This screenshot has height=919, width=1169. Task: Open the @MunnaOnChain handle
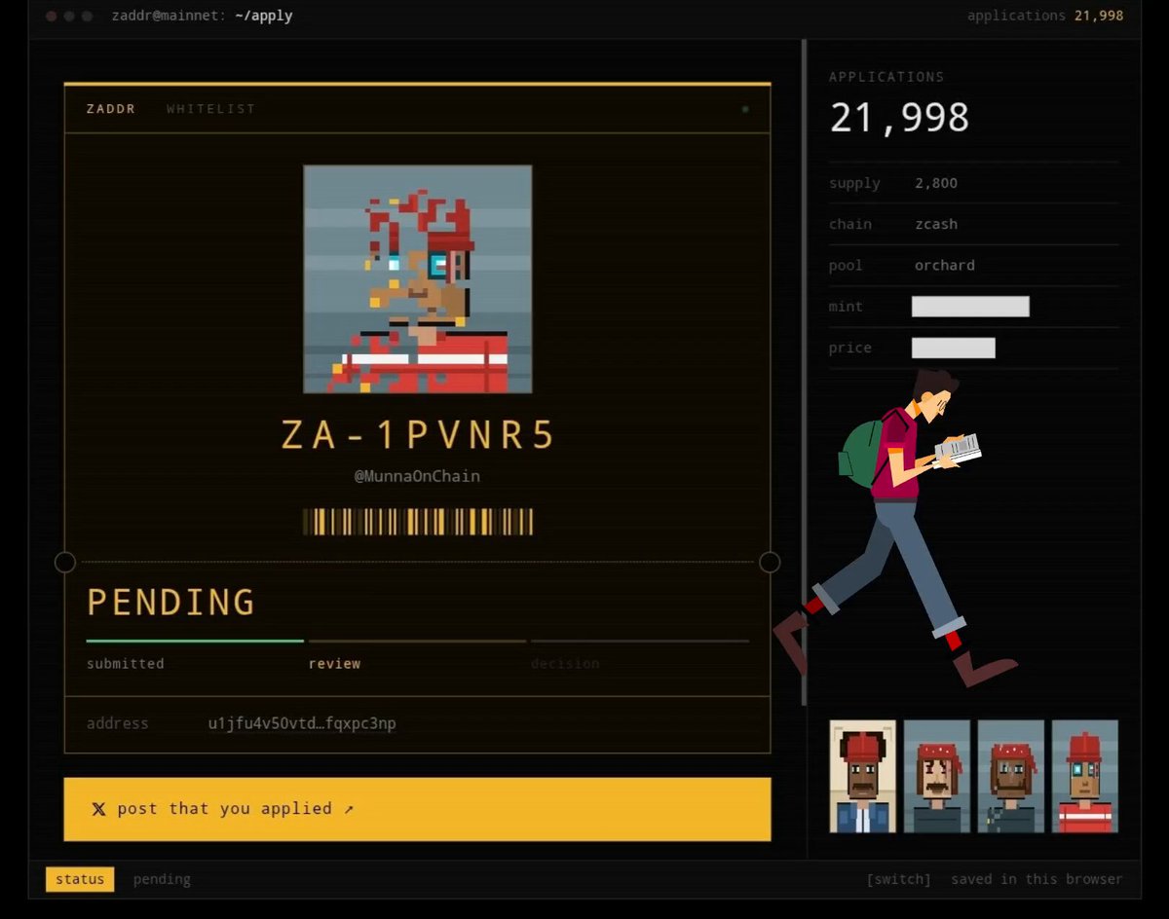[x=417, y=476]
